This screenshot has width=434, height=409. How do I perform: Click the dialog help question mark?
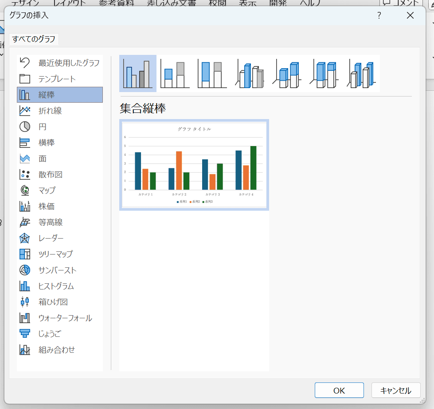click(x=379, y=15)
